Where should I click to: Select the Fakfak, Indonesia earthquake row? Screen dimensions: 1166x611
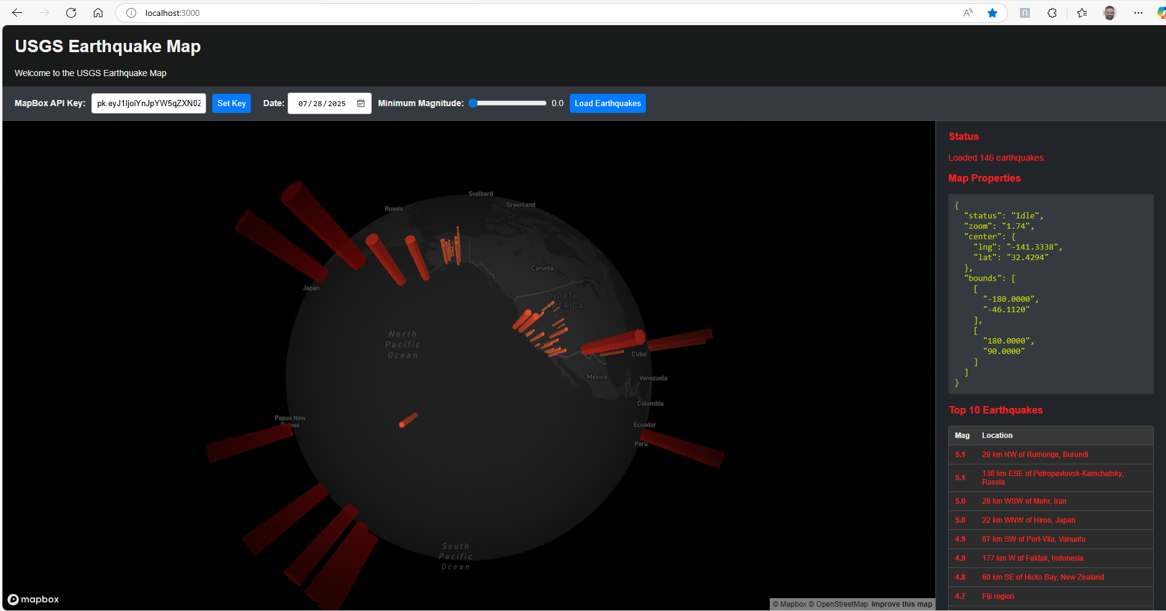1051,558
